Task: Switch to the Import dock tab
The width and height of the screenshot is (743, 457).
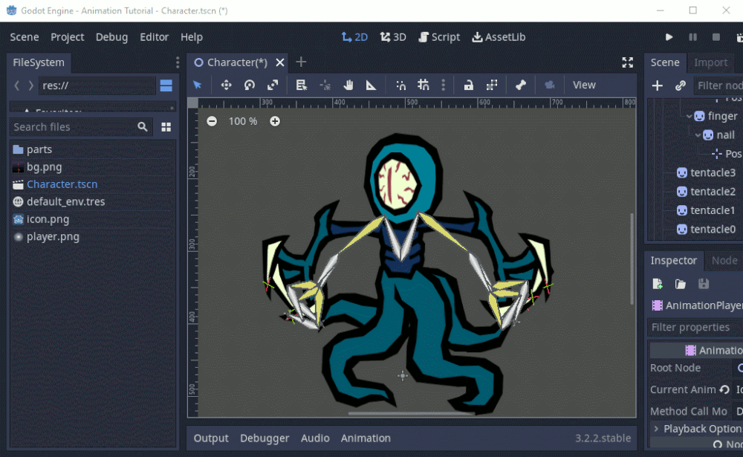Action: click(710, 62)
